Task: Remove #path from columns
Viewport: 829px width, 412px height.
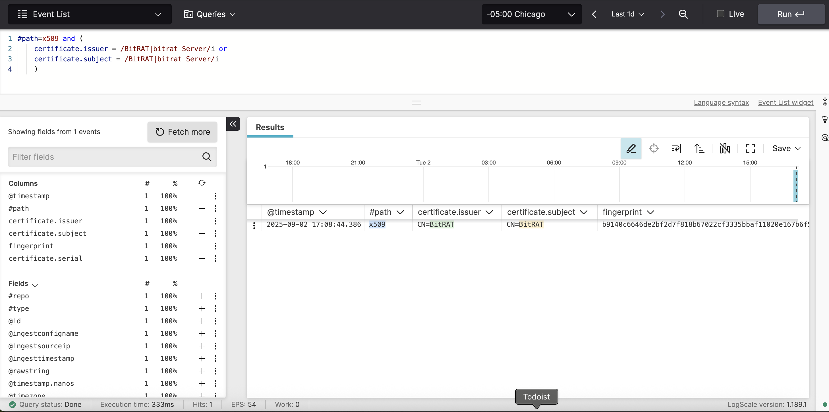Action: coord(202,208)
